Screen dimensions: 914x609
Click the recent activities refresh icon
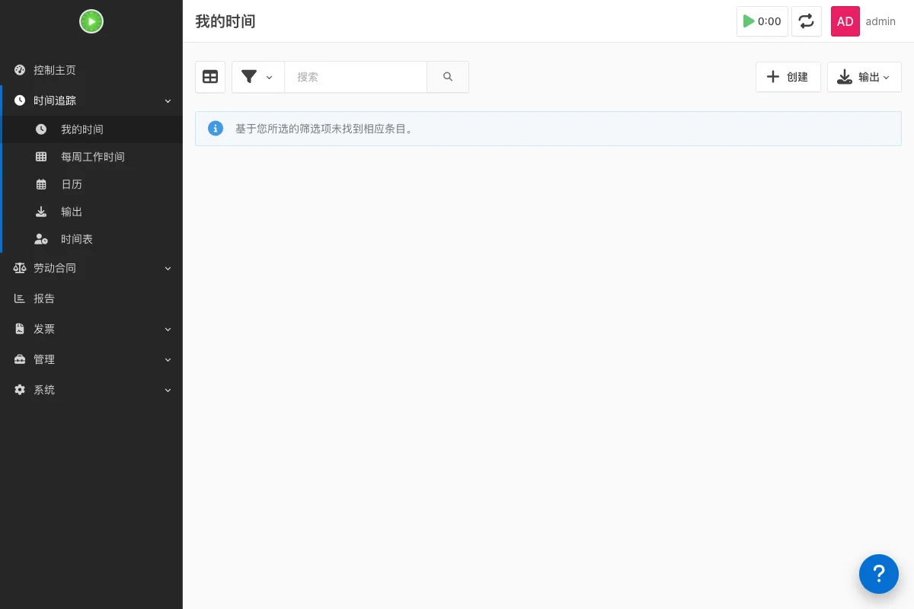807,21
